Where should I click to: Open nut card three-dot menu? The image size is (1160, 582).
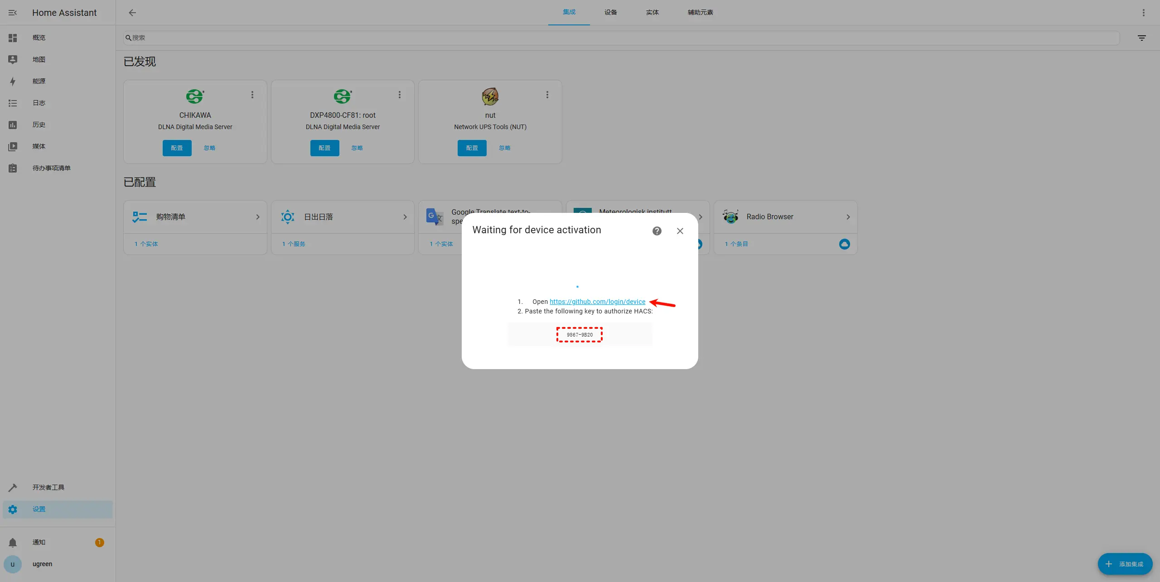coord(547,95)
